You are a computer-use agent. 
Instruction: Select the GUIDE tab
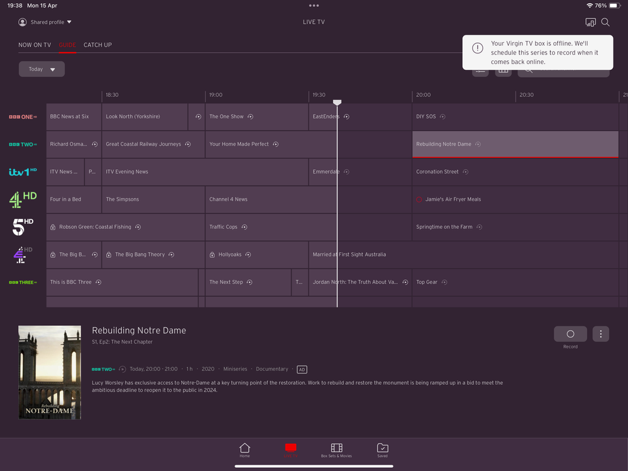click(67, 45)
